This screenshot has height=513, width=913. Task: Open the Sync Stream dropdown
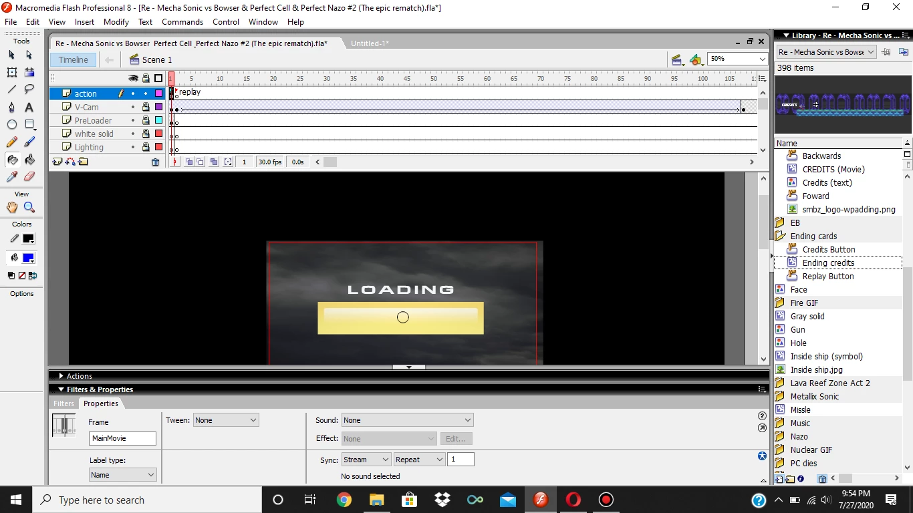point(366,460)
